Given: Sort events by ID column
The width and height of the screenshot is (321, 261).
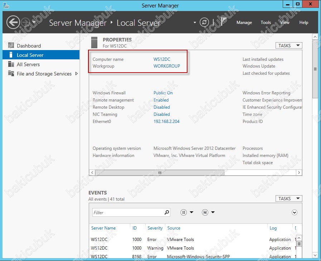Looking at the screenshot, I should [x=135, y=228].
